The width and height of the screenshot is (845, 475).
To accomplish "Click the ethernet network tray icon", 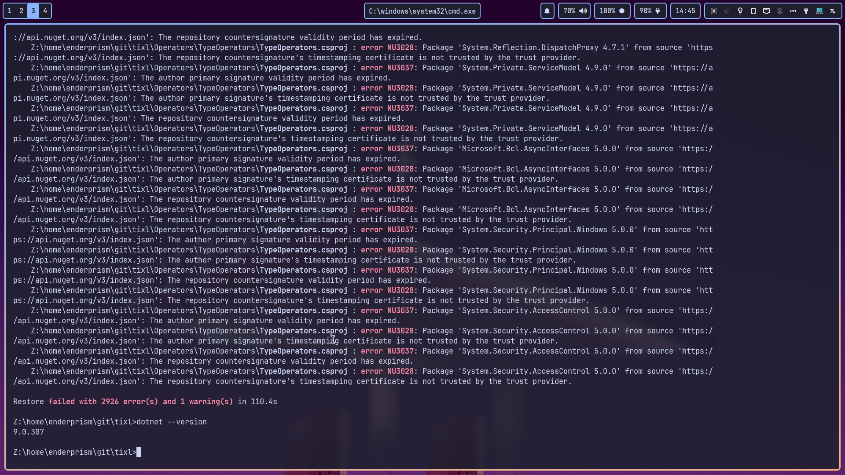I will pyautogui.click(x=766, y=11).
